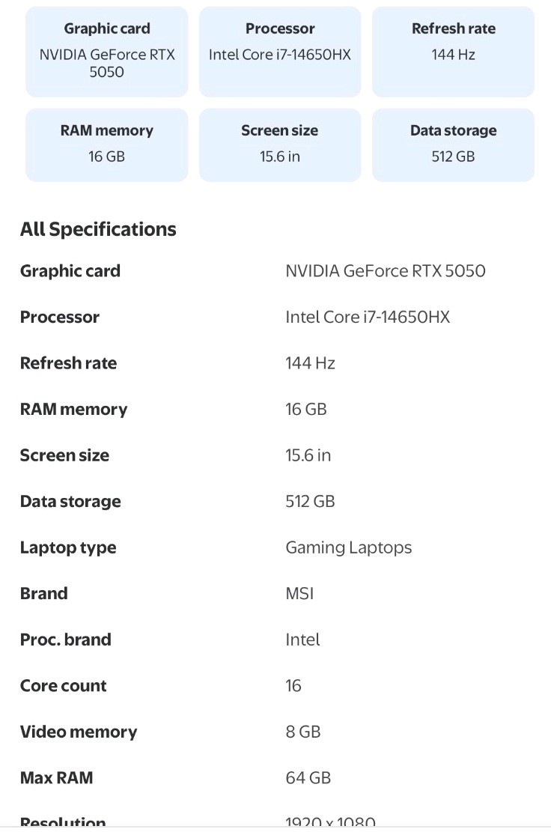Select the Processor summary tile
Image resolution: width=551 pixels, height=832 pixels.
[280, 52]
